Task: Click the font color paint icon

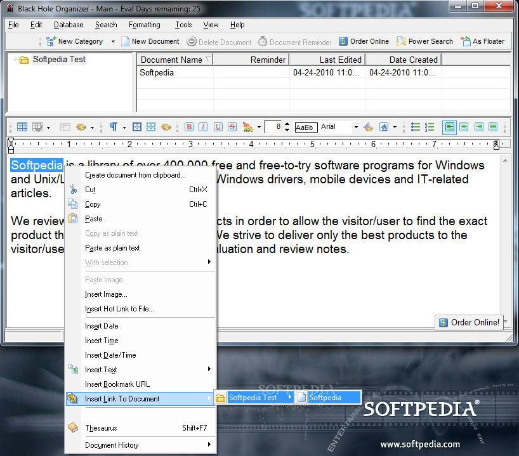Action: click(368, 127)
